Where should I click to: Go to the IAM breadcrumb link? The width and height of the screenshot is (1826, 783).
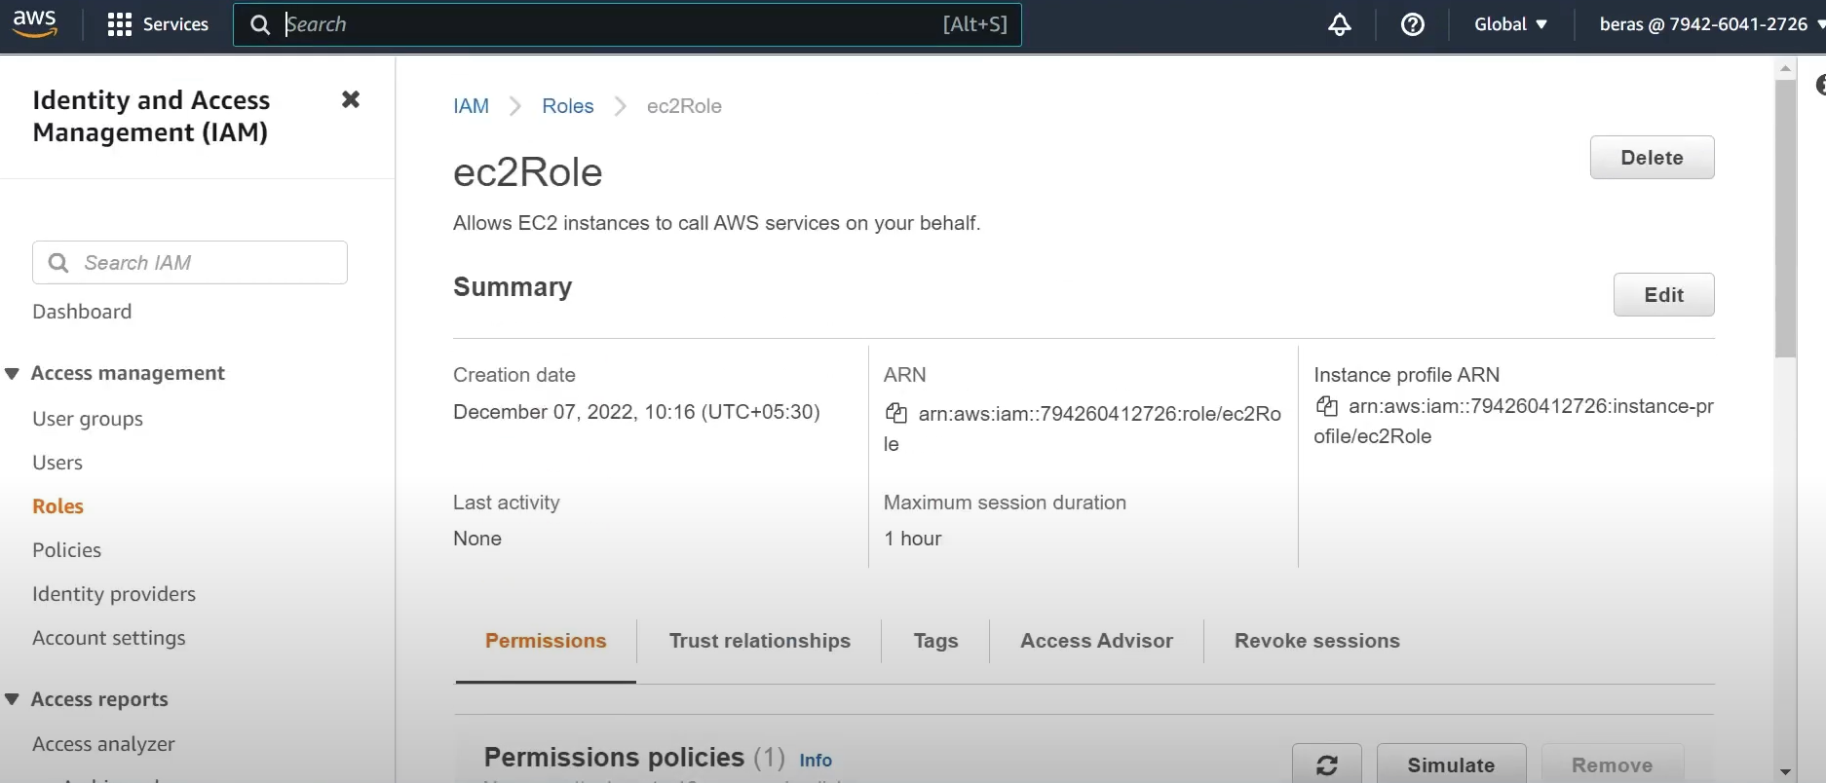(471, 106)
